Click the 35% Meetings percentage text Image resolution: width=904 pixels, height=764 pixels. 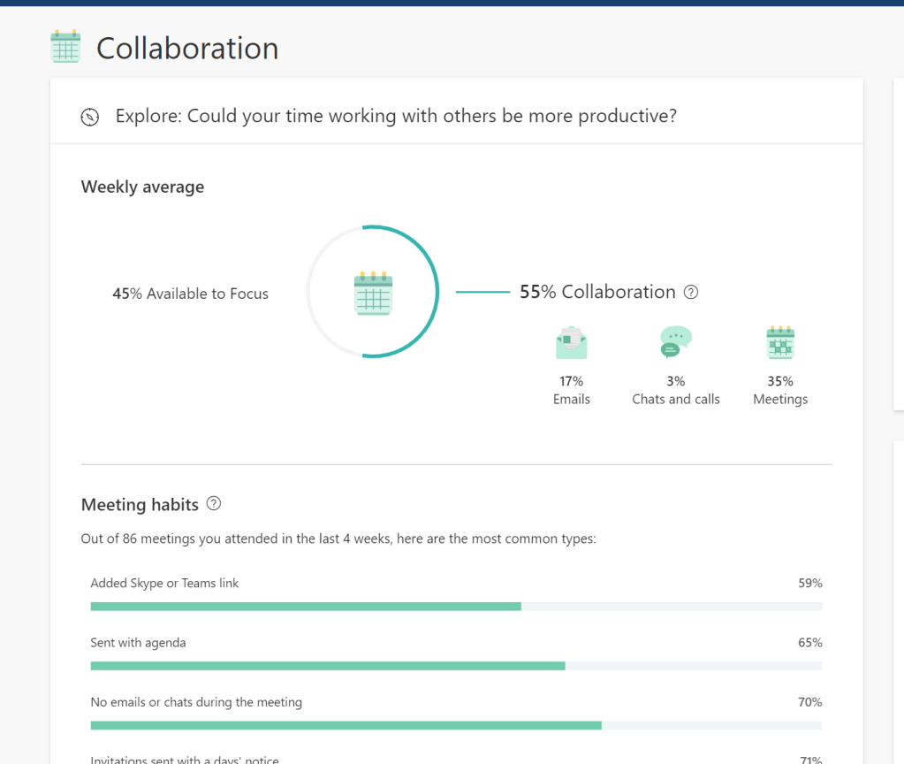(x=780, y=381)
